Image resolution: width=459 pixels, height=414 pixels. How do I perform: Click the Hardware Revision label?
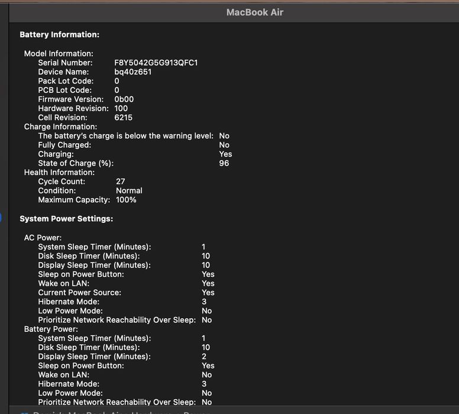click(x=73, y=108)
